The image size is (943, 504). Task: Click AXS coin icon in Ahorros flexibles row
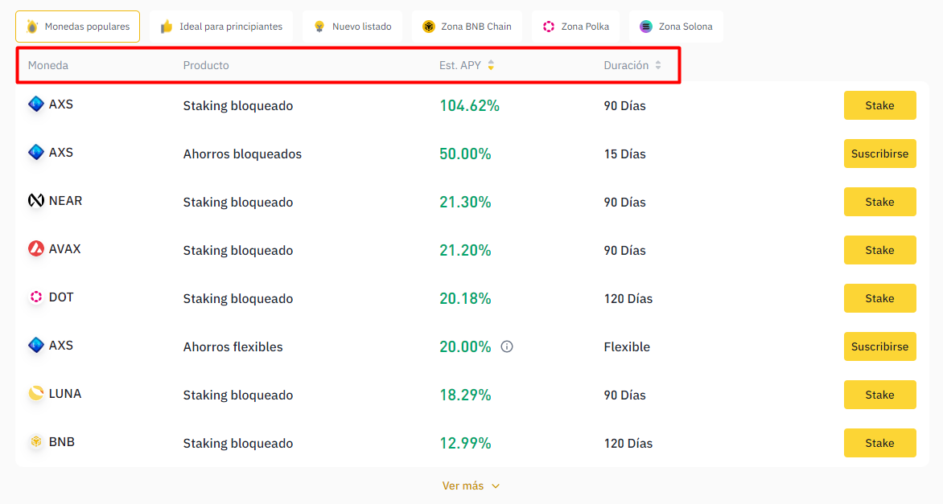[x=36, y=345]
